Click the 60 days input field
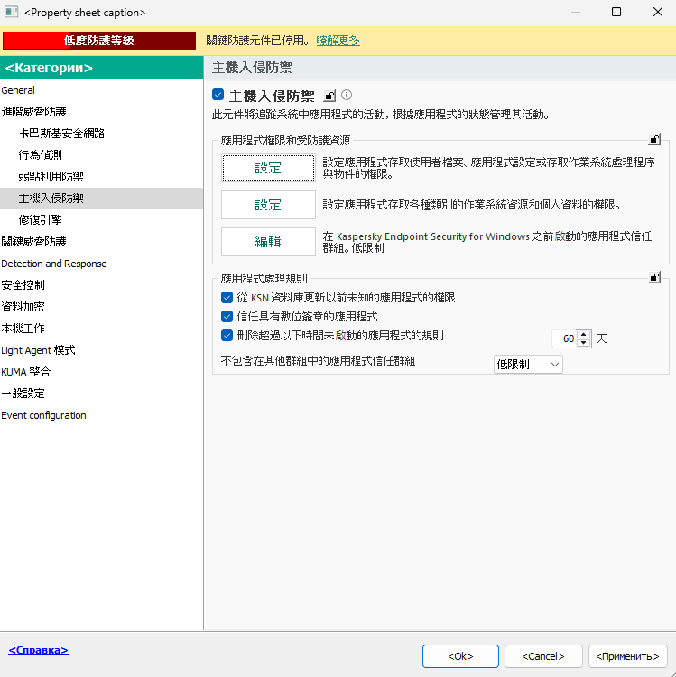Image resolution: width=676 pixels, height=677 pixels. pos(564,338)
